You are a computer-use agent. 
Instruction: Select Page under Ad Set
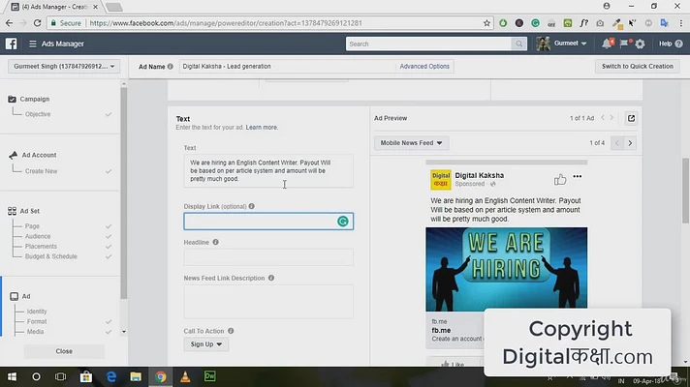[32, 225]
